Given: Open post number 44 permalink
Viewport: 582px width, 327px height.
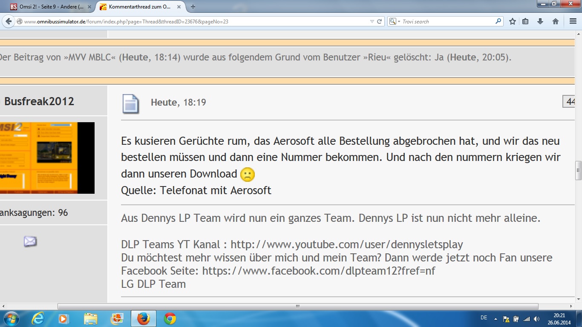Looking at the screenshot, I should pyautogui.click(x=570, y=101).
